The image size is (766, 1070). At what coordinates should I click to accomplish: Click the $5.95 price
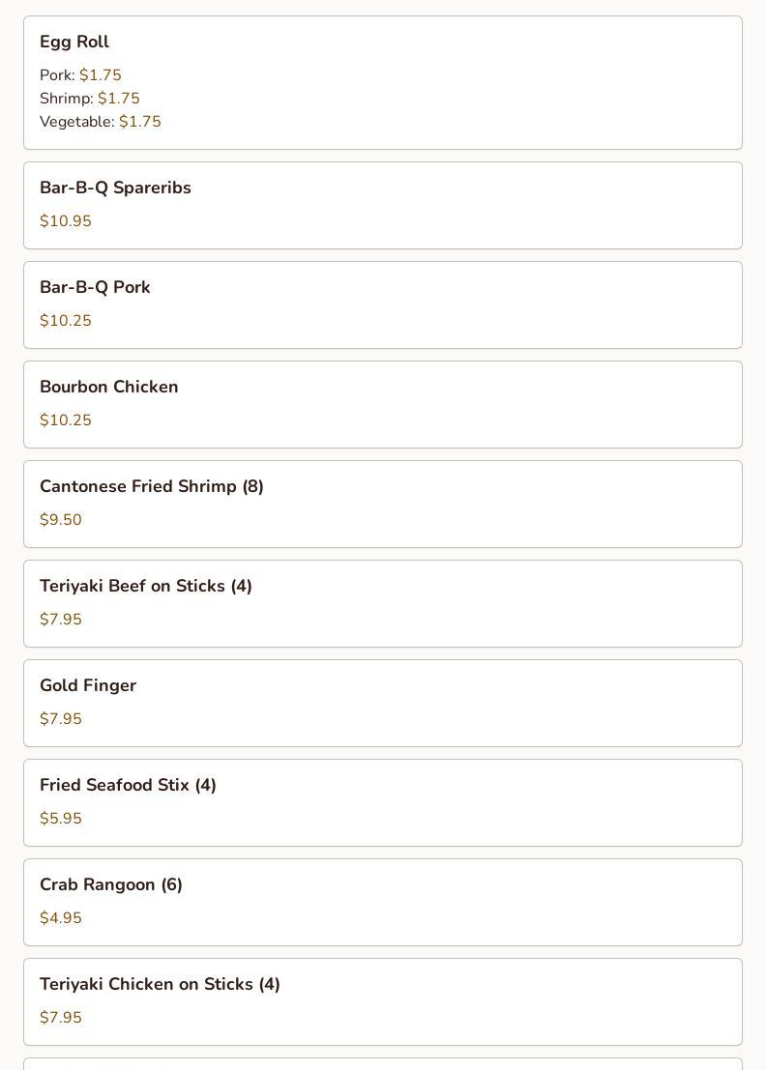[61, 819]
